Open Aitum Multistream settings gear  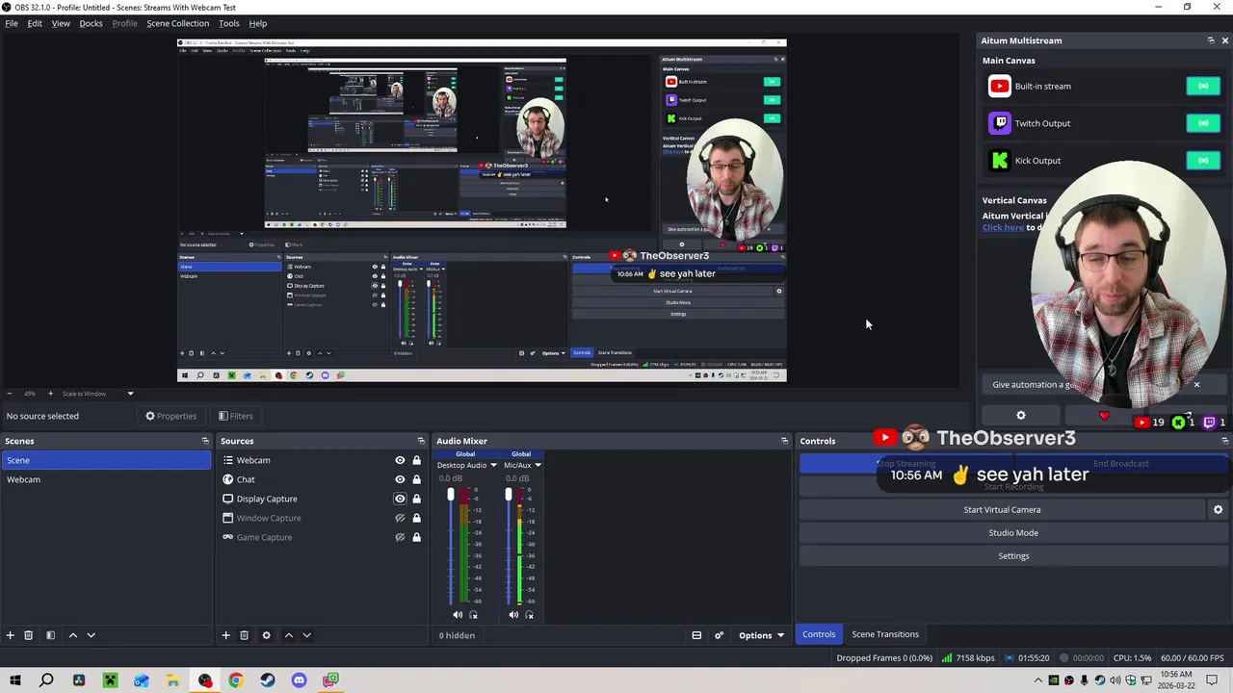pos(1021,416)
